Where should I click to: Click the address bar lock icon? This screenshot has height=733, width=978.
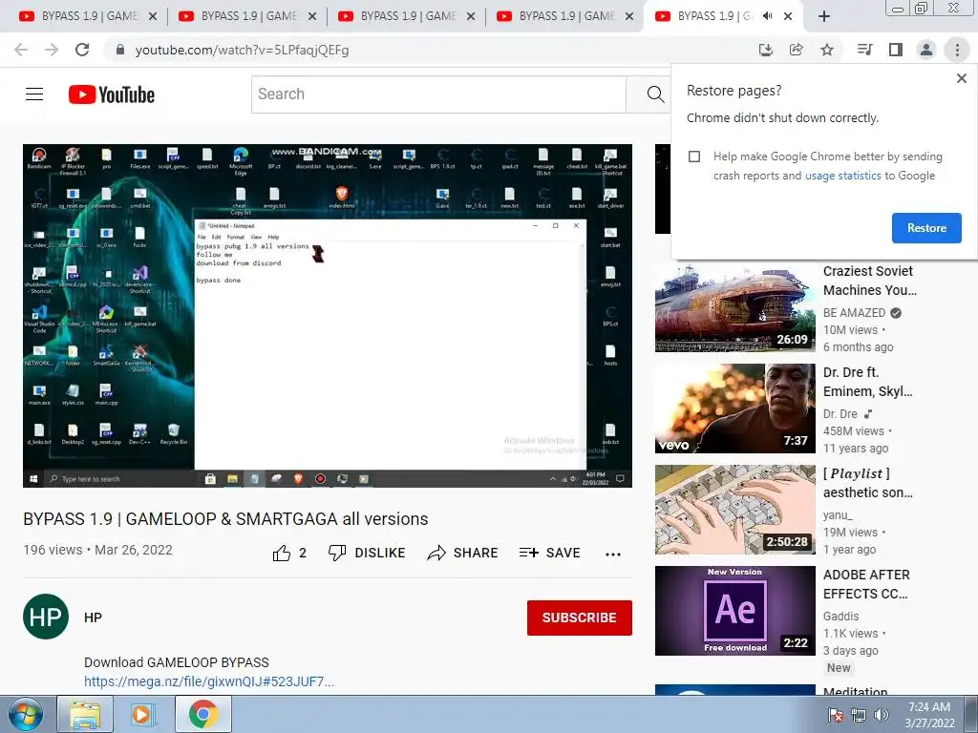click(120, 50)
